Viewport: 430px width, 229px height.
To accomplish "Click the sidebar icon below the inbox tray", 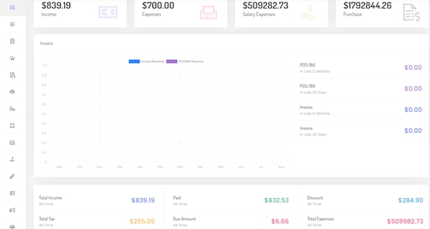I will [x=13, y=159].
